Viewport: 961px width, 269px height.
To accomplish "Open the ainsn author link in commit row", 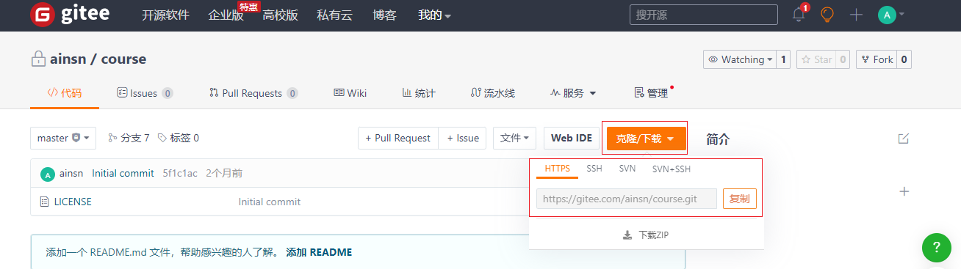I will [71, 174].
